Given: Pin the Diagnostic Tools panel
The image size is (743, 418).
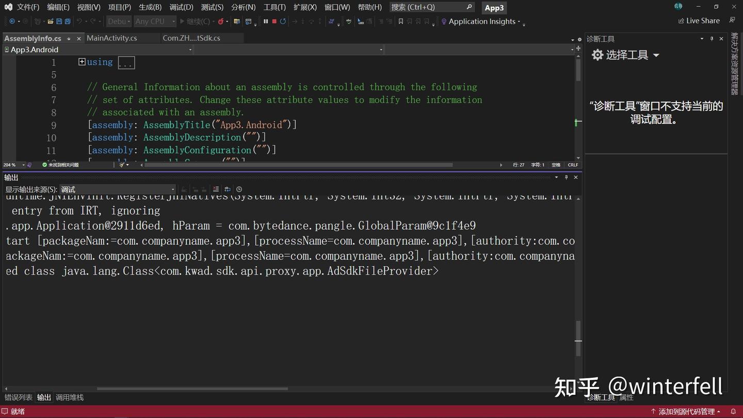Looking at the screenshot, I should pyautogui.click(x=712, y=39).
